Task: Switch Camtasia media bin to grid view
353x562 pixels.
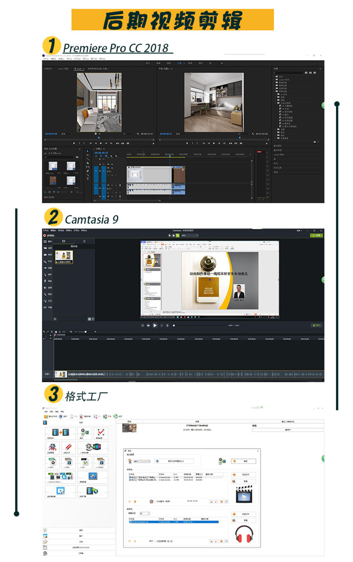Action: pos(89,319)
